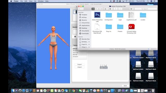This screenshot has height=93, width=166.
Task: Open the Finder action gear dropdown
Action: pos(111,9)
